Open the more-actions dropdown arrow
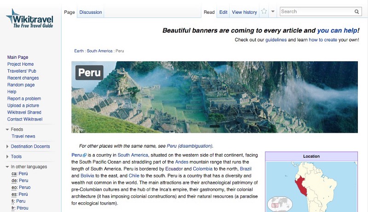 [x=273, y=12]
